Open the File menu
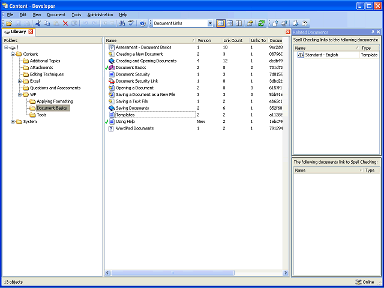 click(x=10, y=14)
